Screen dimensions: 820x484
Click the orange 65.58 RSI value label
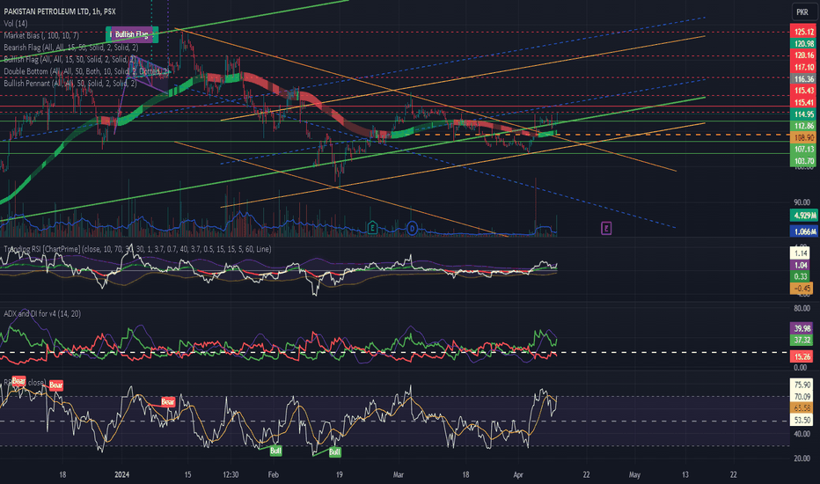tap(802, 407)
